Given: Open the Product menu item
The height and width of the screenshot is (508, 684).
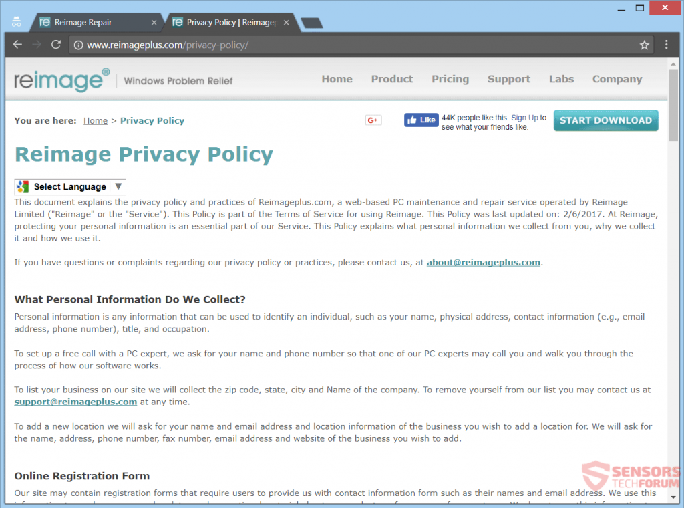Looking at the screenshot, I should coord(392,79).
